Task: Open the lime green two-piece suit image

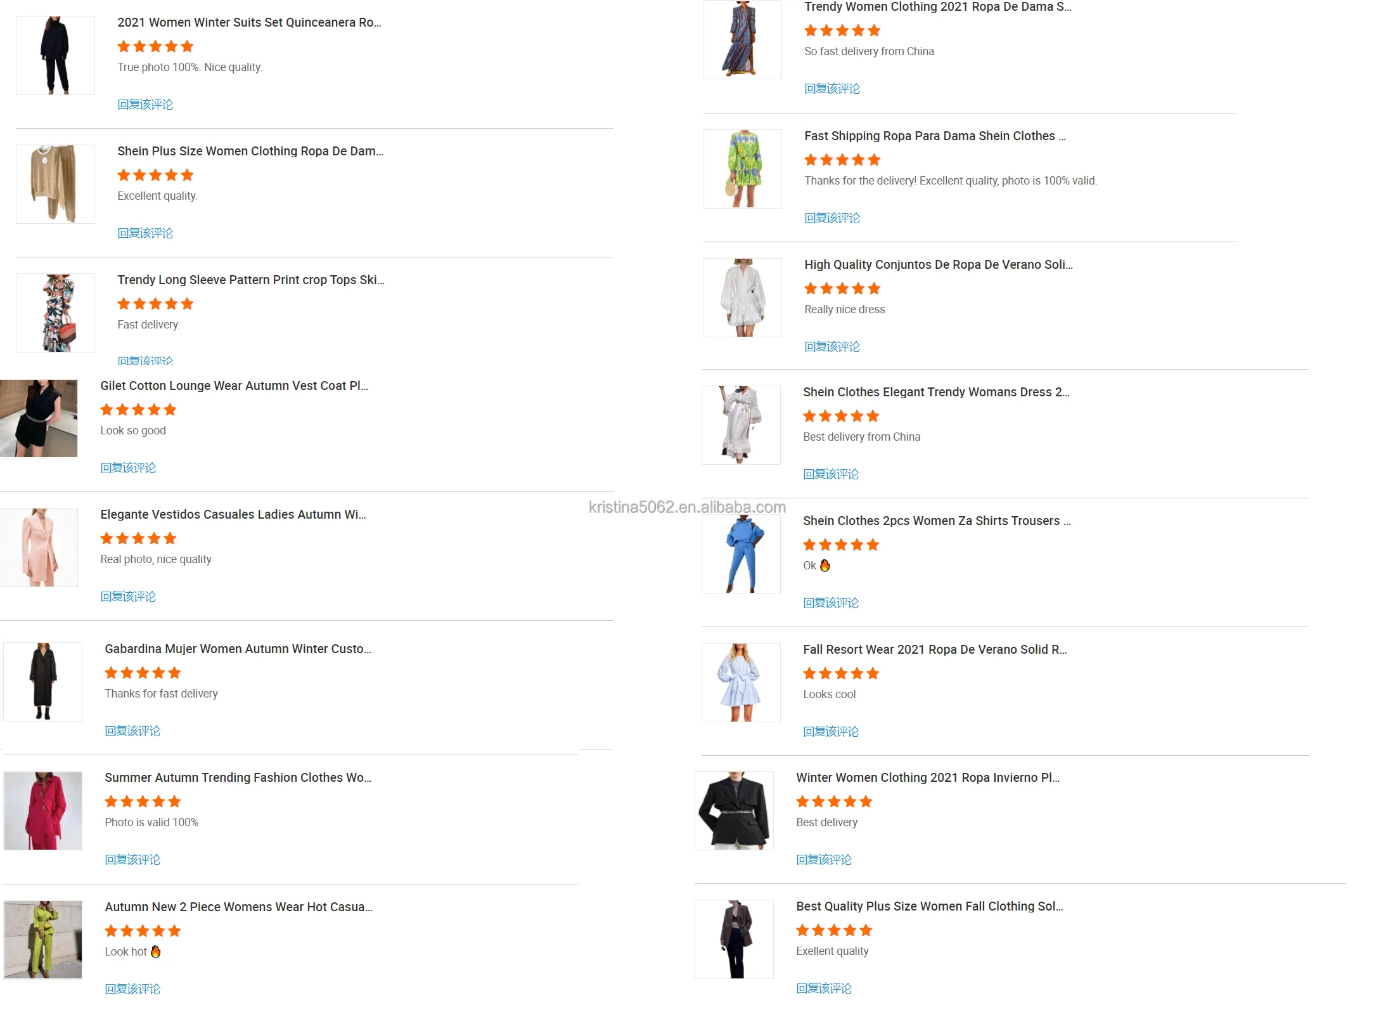Action: [43, 939]
